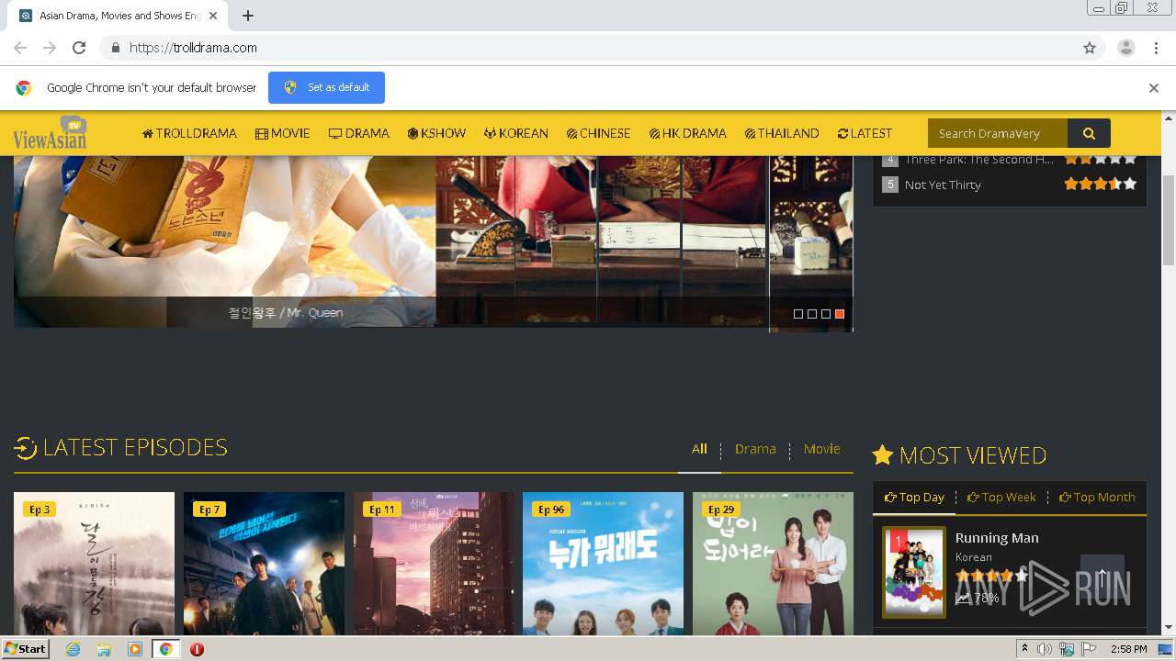Open the Ep 29 drama thumbnail
This screenshot has height=661, width=1176.
pos(773,564)
